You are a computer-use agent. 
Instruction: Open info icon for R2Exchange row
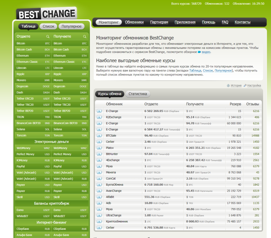pos(99,117)
